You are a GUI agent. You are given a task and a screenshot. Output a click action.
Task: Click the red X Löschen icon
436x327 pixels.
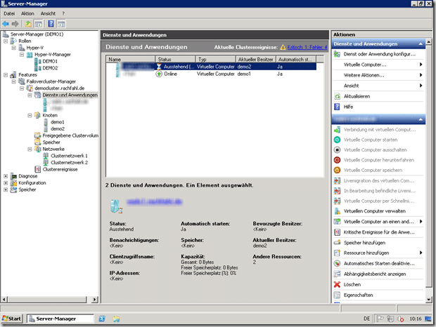click(337, 284)
